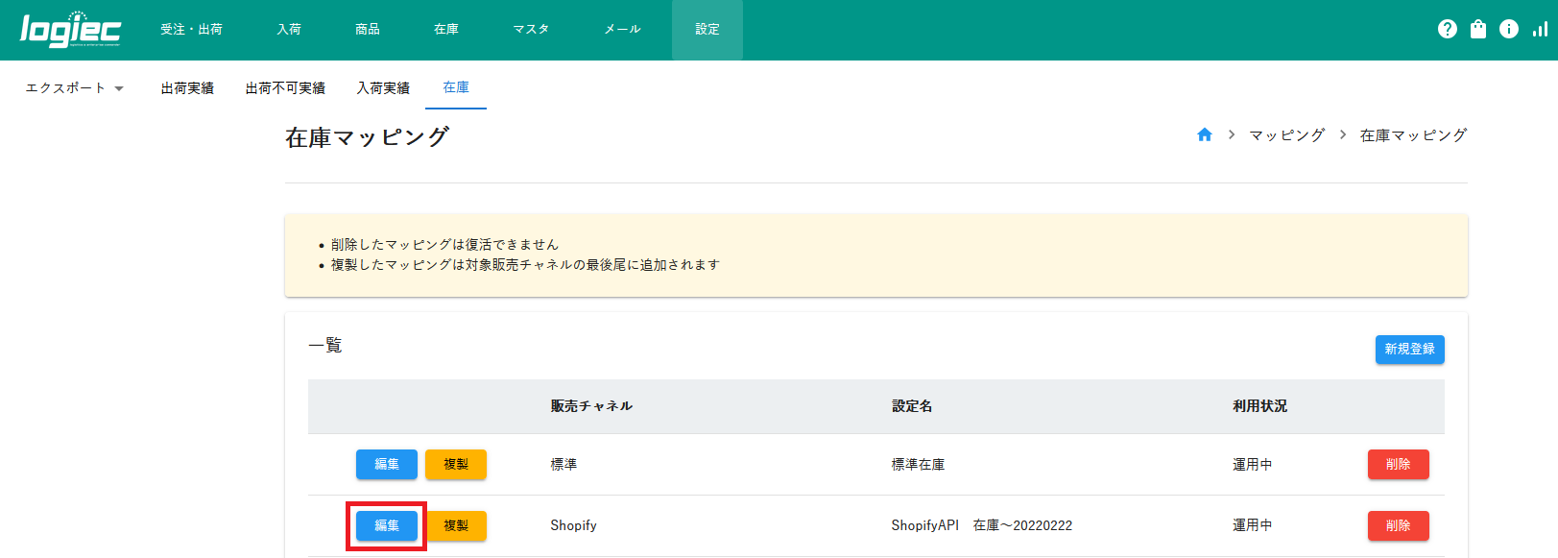The width and height of the screenshot is (1558, 558).
Task: Click the logiec logo
Action: 70,30
